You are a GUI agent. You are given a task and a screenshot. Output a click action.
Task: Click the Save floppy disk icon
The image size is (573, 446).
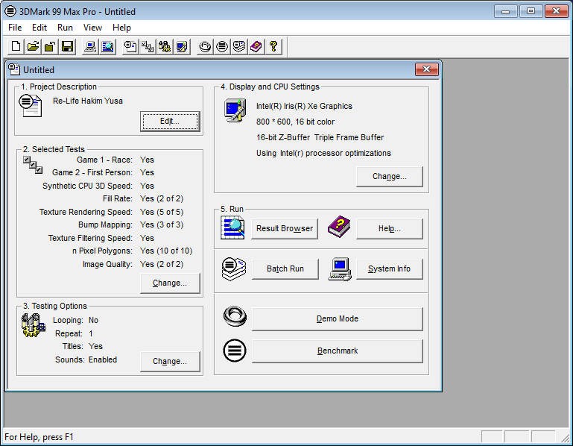tap(67, 46)
